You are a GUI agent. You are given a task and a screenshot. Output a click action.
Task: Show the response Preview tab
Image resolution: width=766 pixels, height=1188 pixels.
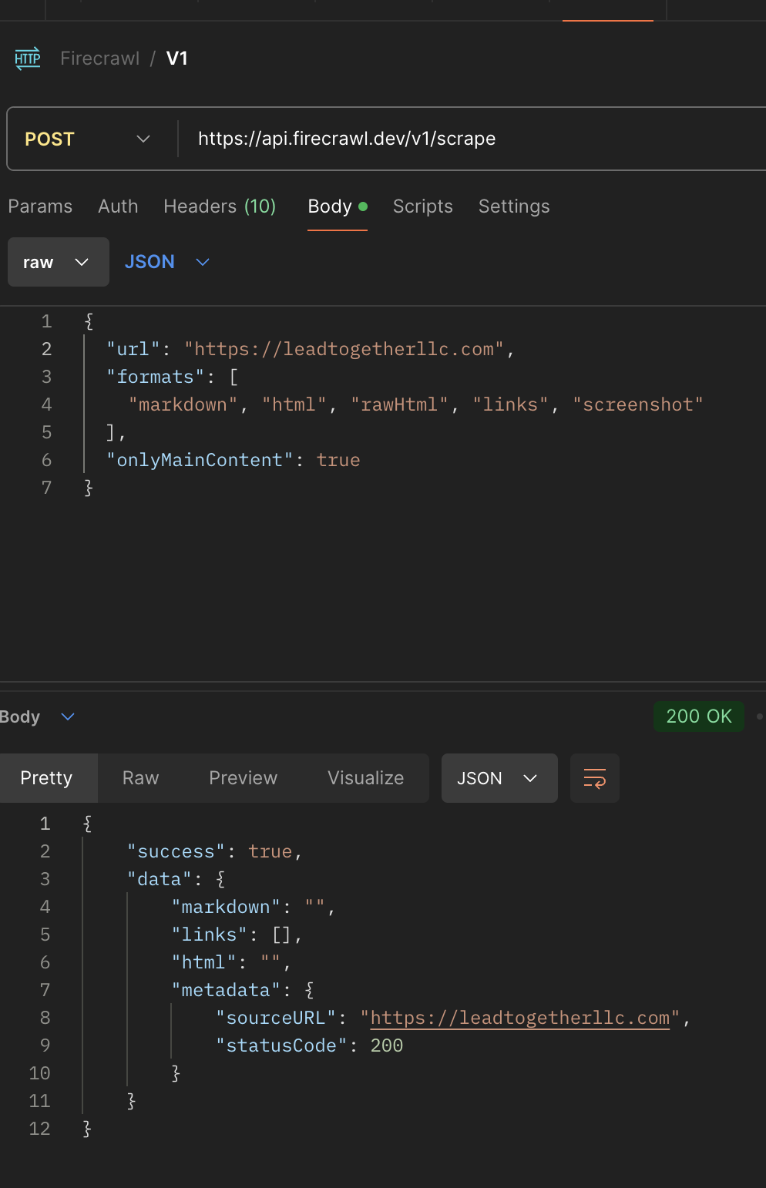click(x=243, y=778)
